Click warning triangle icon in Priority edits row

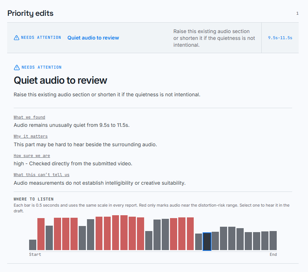[17, 38]
